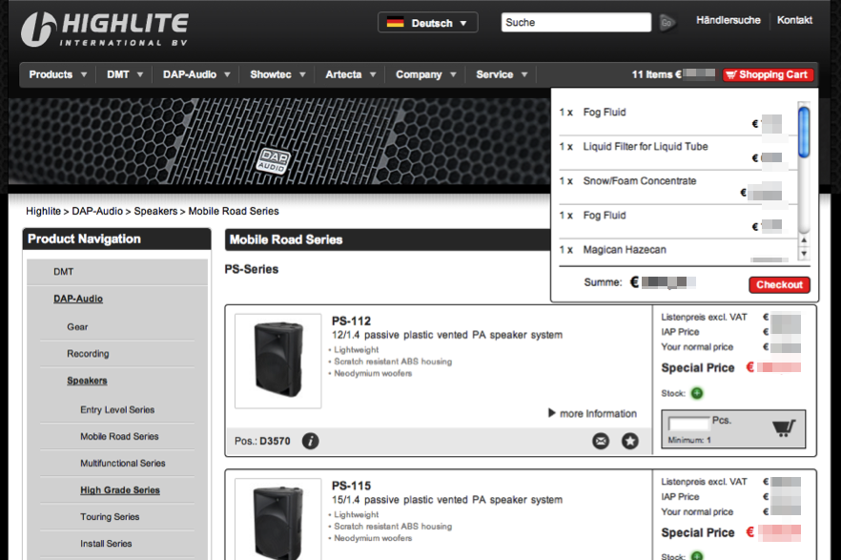Open the Showtec menu

click(277, 74)
